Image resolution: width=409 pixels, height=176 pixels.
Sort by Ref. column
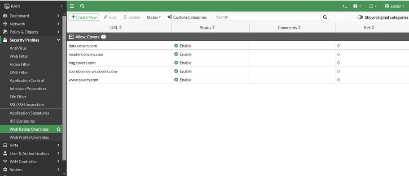(369, 28)
